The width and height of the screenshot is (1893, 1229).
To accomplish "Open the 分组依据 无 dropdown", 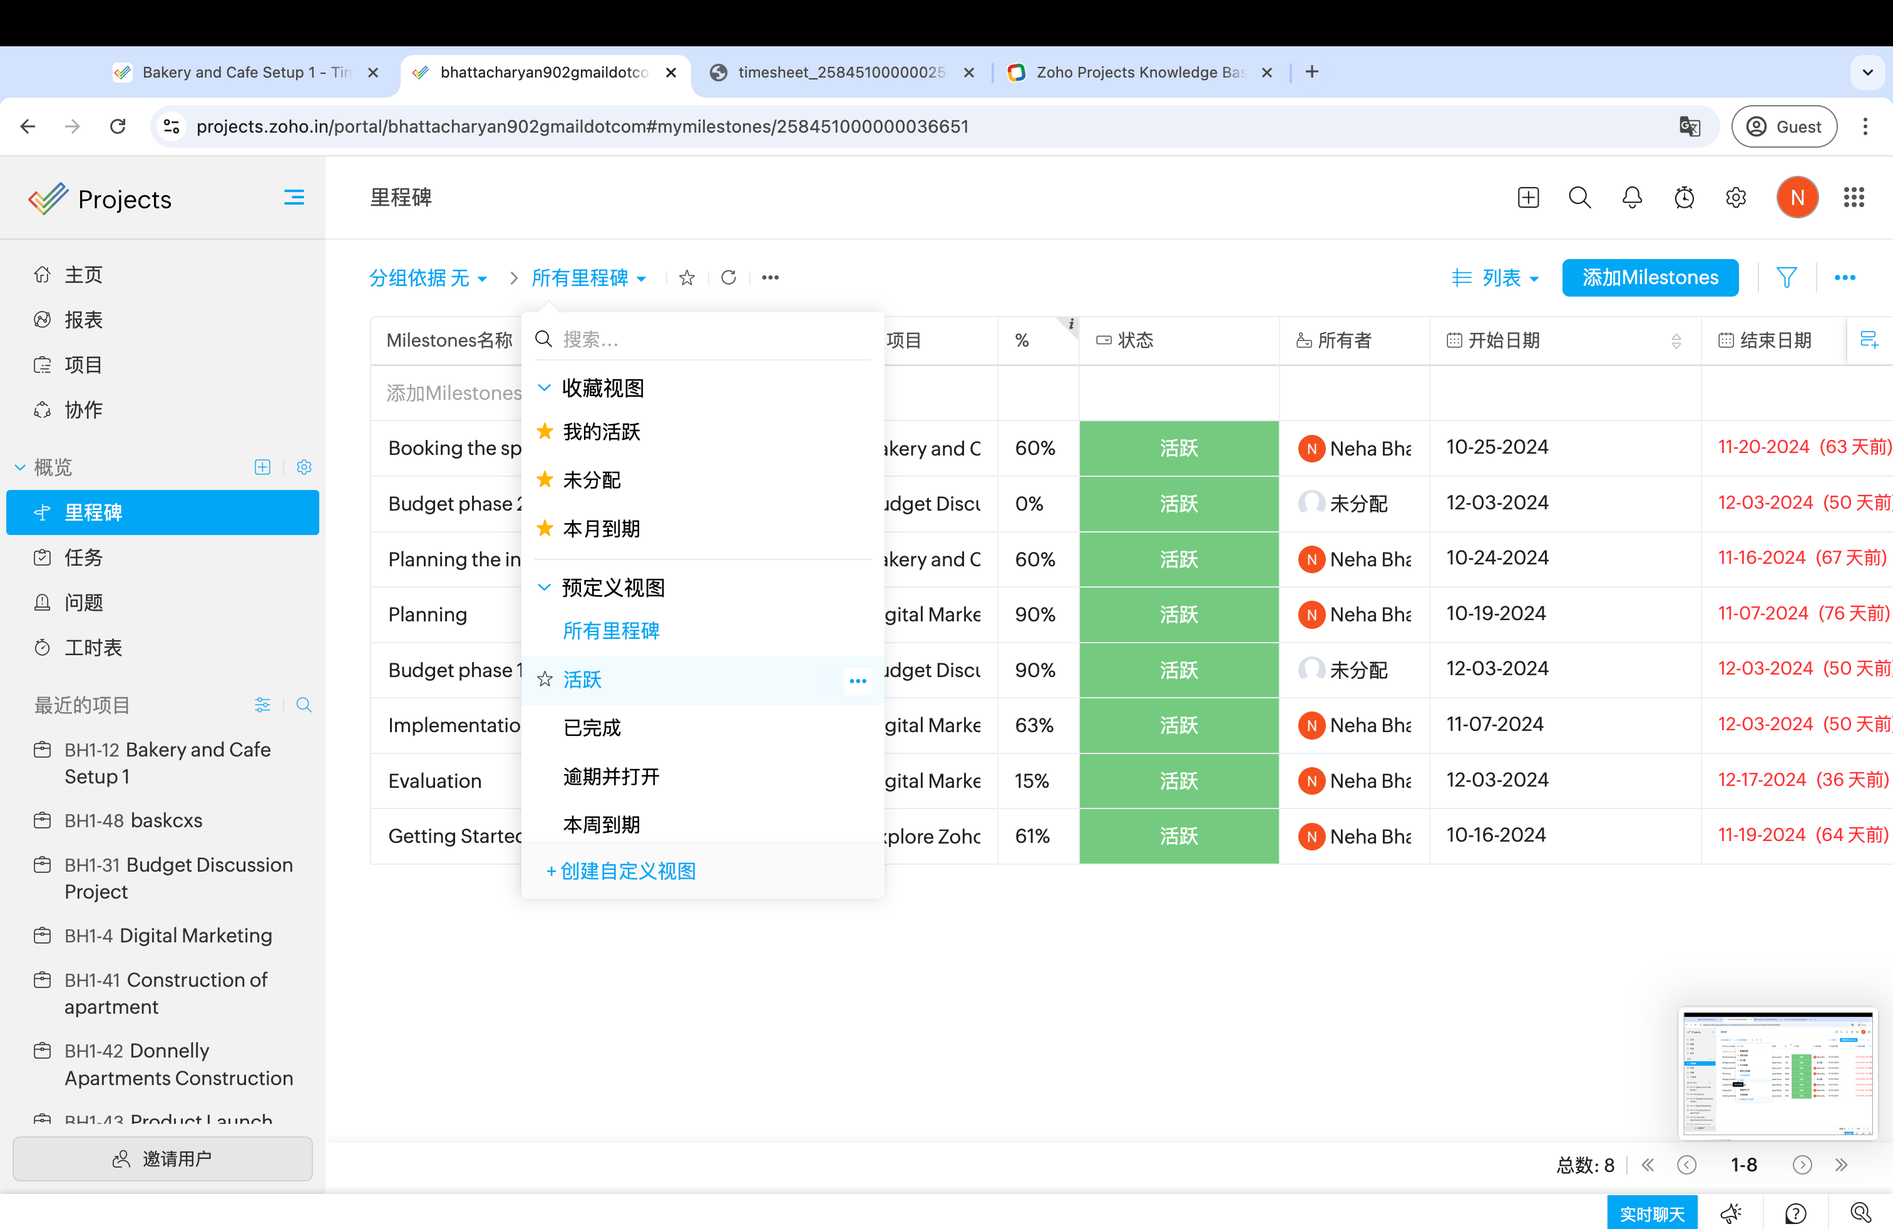I will (428, 278).
